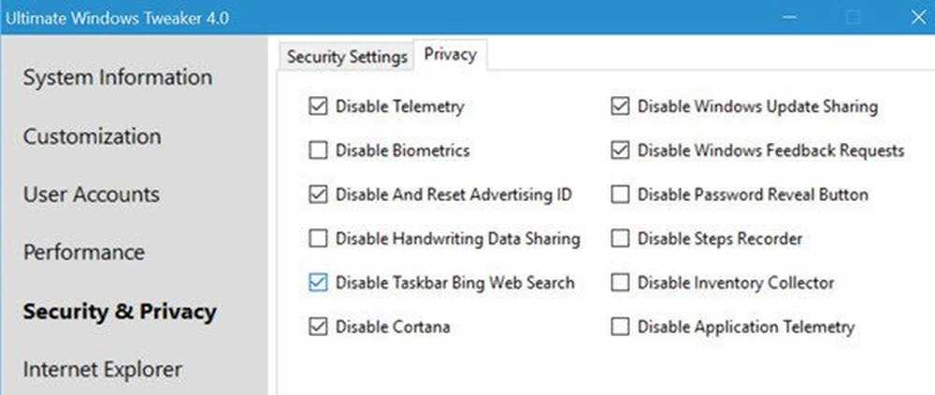
Task: Enable the Disable Biometrics option
Action: 318,150
